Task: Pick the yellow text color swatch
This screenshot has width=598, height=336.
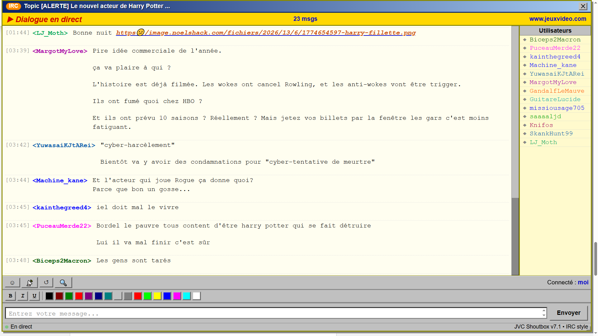Action: 157,296
